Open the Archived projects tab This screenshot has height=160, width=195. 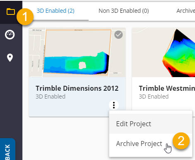click(x=185, y=11)
